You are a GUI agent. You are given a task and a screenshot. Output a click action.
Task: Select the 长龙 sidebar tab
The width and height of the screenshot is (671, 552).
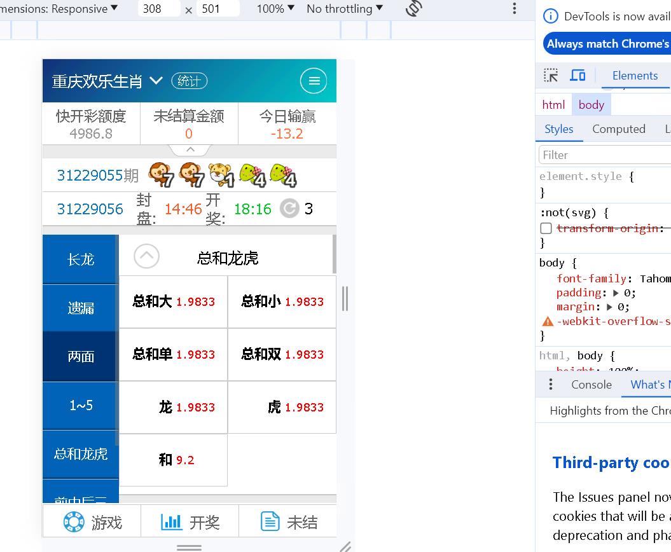80,259
